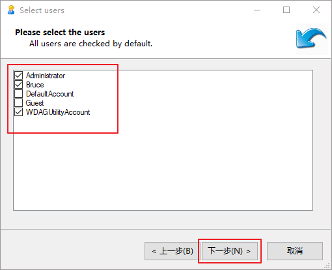This screenshot has height=270, width=332.
Task: Minimize the Select users window
Action: [257, 10]
